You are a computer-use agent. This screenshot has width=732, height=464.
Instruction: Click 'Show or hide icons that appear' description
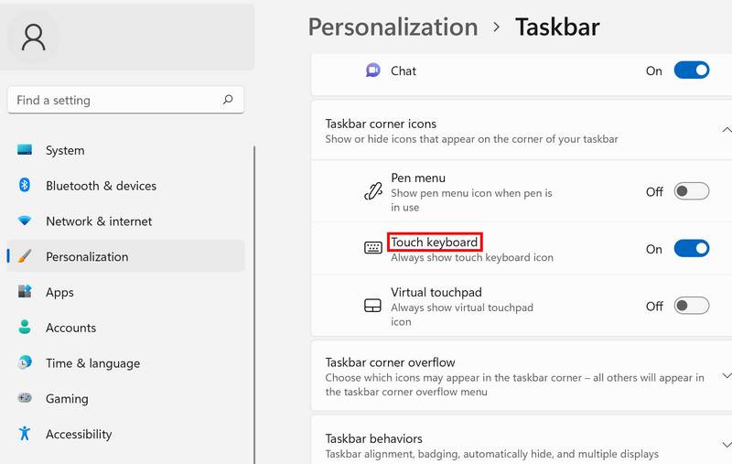click(471, 139)
